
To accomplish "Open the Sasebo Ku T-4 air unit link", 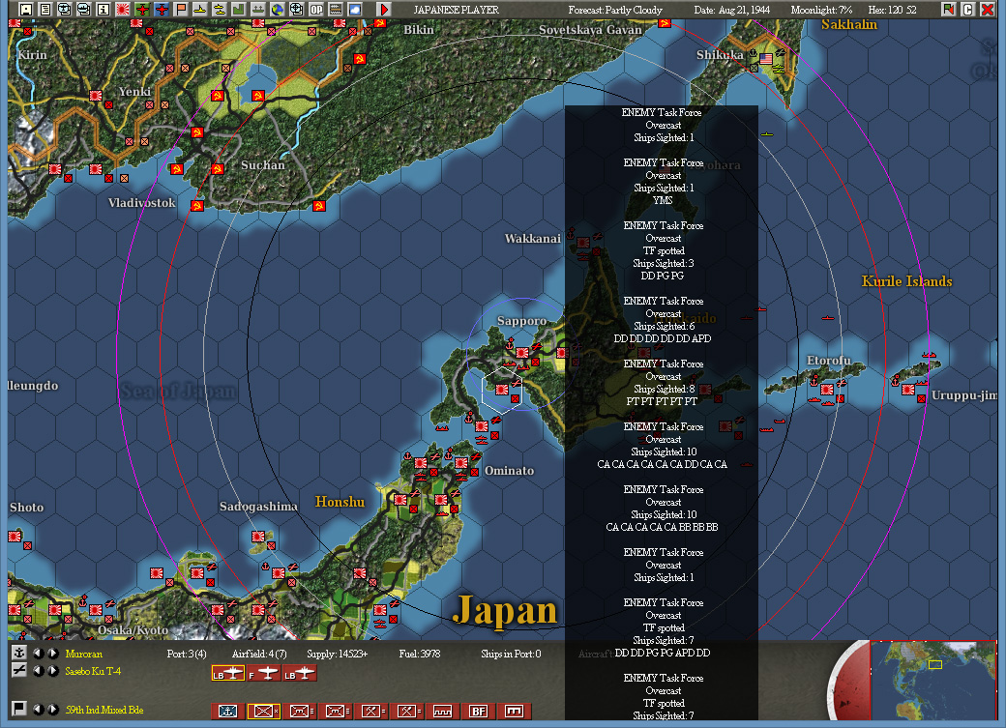I will (x=93, y=671).
